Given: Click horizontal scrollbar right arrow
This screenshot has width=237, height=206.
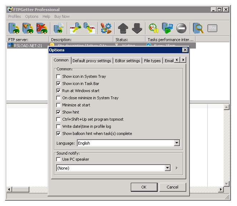Looking at the screenshot, I should [221, 189].
